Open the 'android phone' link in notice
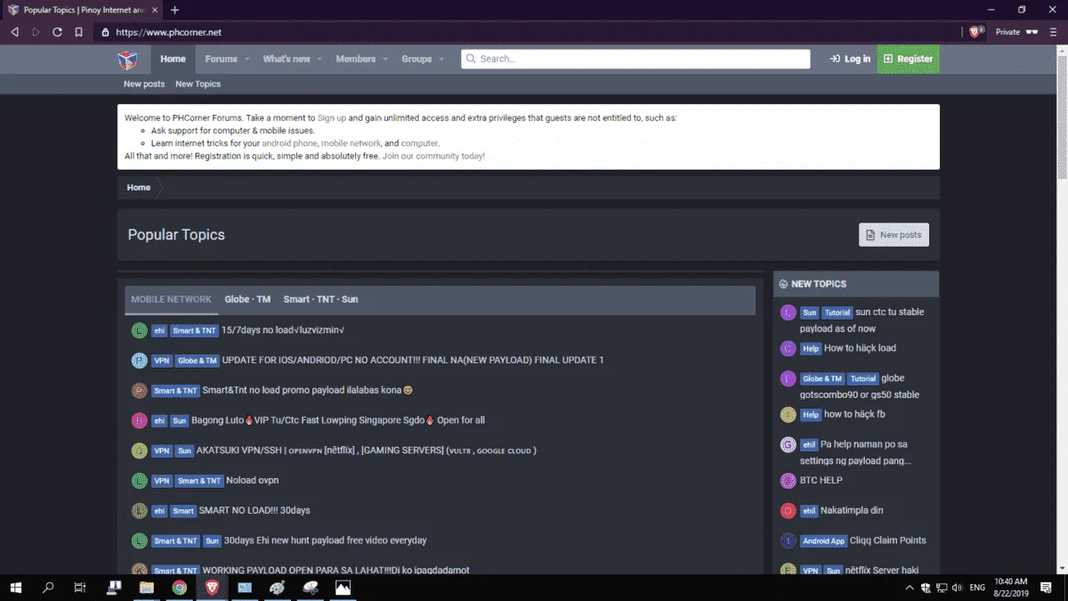Screen dimensions: 1068x601 coord(289,143)
